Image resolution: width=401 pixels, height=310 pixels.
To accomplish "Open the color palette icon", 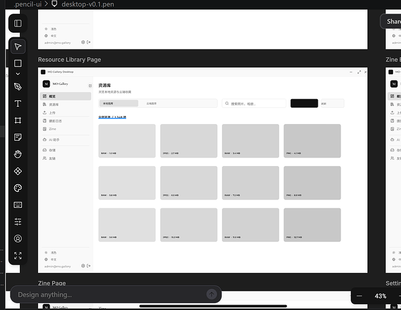I will pos(17,188).
